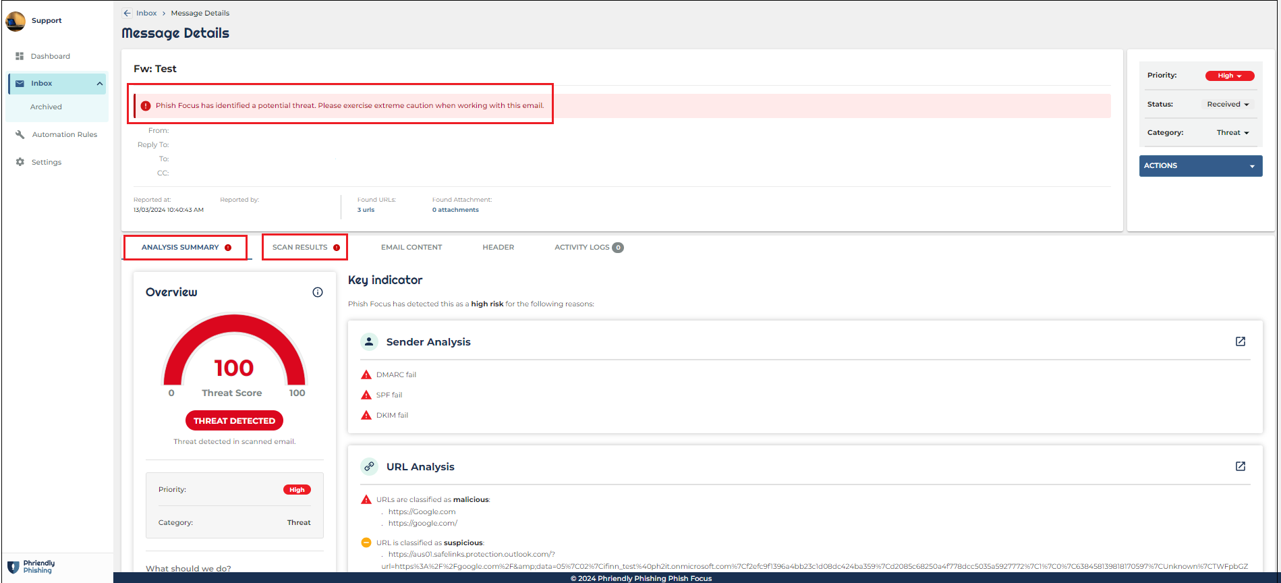The height and width of the screenshot is (583, 1281).
Task: Click the Phriendly Phishing shield logo
Action: tap(13, 567)
